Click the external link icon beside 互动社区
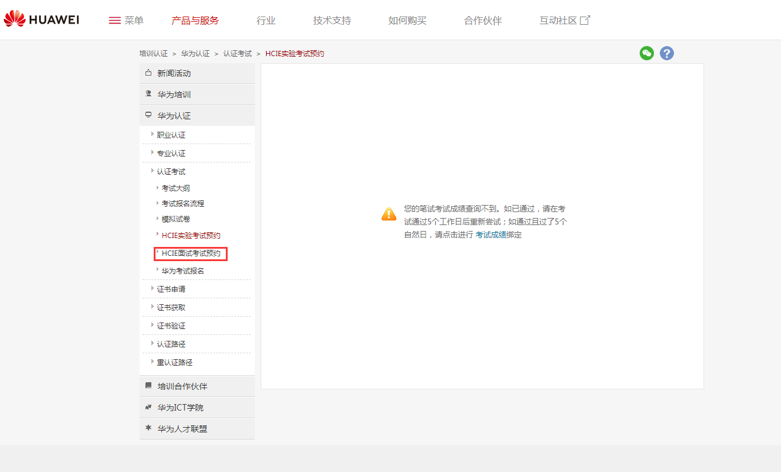781x472 pixels. [x=585, y=20]
